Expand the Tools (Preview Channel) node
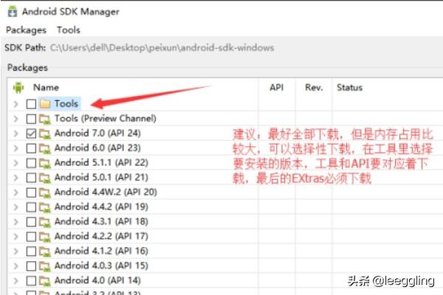Image resolution: width=443 pixels, height=295 pixels. point(16,119)
